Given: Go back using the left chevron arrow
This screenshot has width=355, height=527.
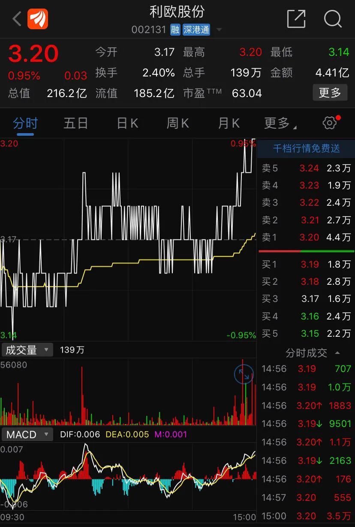Looking at the screenshot, I should [x=17, y=19].
